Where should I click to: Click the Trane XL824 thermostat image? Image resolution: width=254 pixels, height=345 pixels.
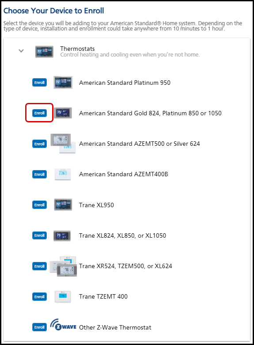tap(62, 235)
